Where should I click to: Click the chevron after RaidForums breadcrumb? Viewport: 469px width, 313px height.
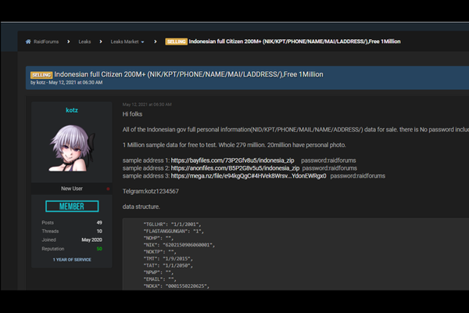(67, 41)
